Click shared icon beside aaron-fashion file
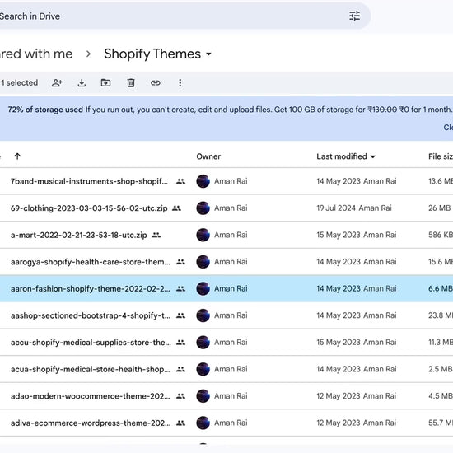The width and height of the screenshot is (453, 453). point(181,288)
